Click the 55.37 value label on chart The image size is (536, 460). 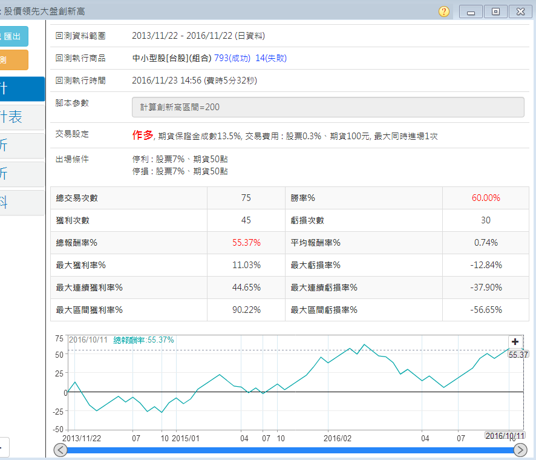518,355
